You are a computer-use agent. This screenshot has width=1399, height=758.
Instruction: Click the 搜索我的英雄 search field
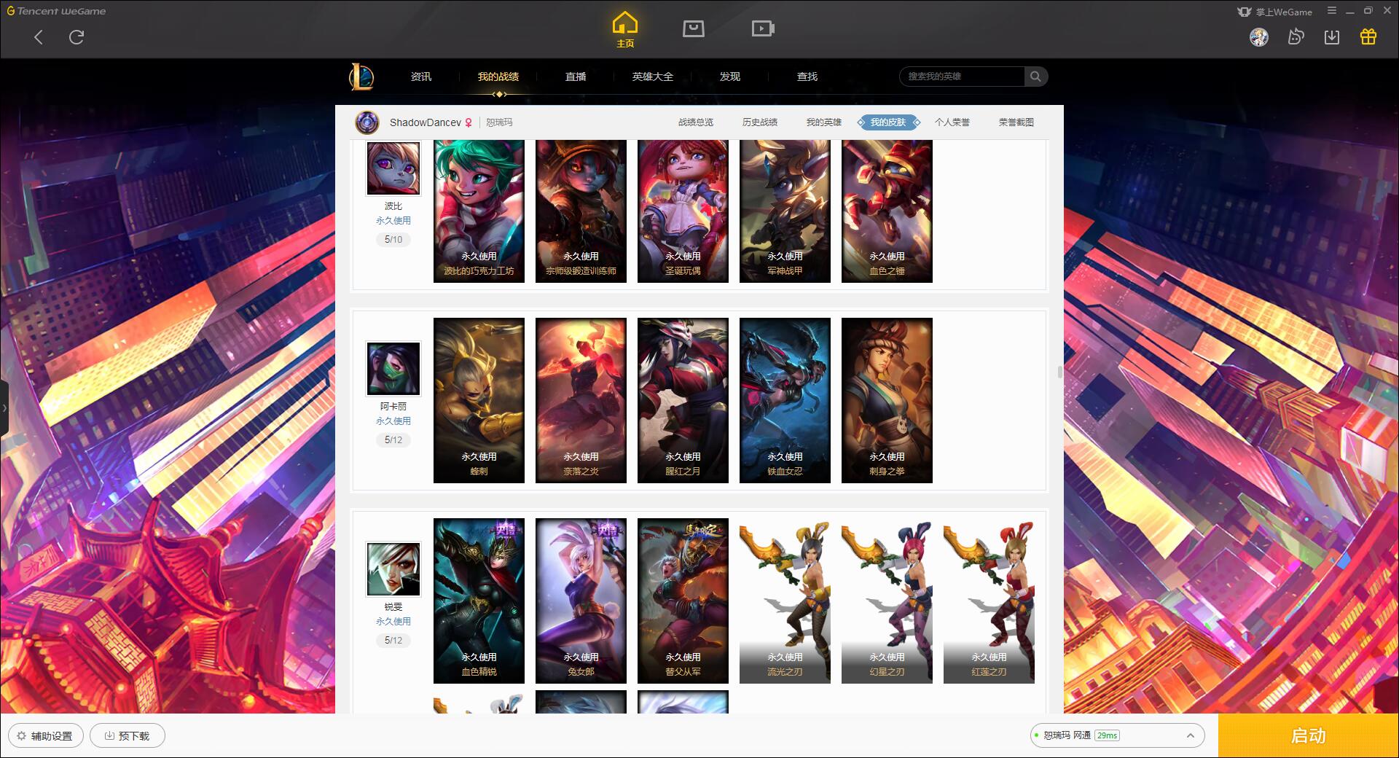[x=962, y=77]
